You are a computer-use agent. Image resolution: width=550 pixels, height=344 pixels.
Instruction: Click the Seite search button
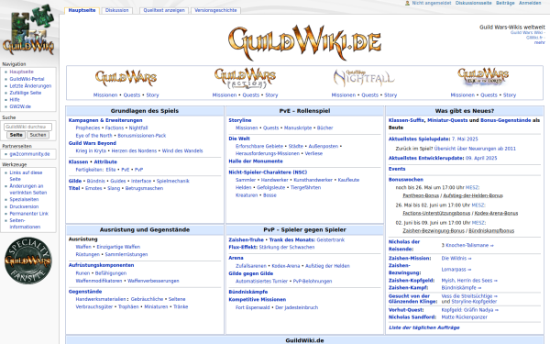16,135
